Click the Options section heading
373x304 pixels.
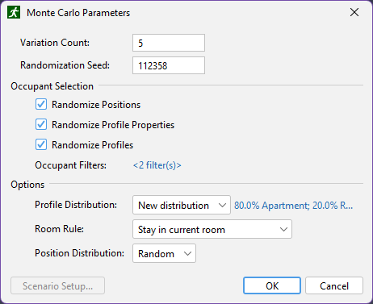click(27, 185)
